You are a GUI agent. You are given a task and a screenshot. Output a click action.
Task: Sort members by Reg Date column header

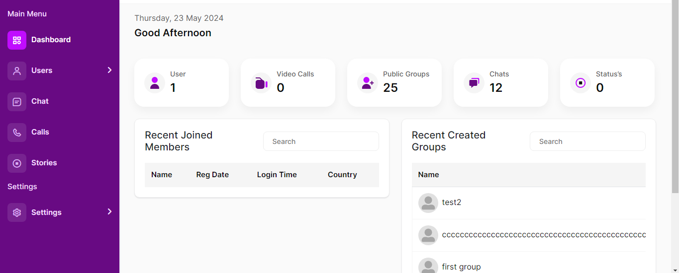(x=212, y=175)
